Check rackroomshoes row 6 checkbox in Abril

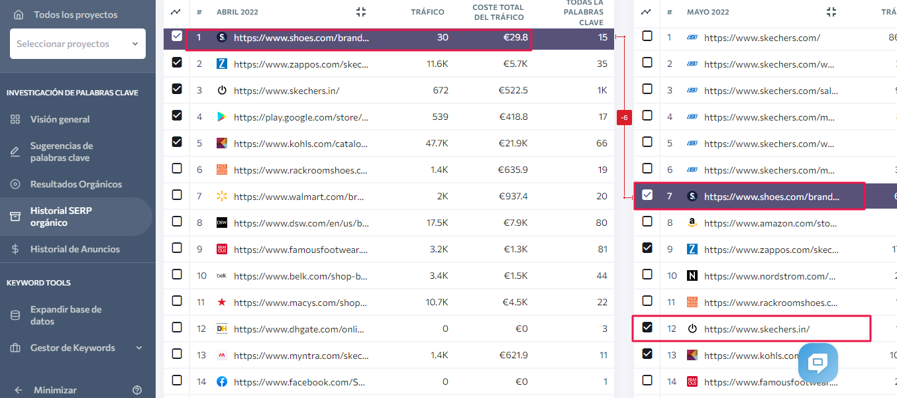(x=177, y=168)
